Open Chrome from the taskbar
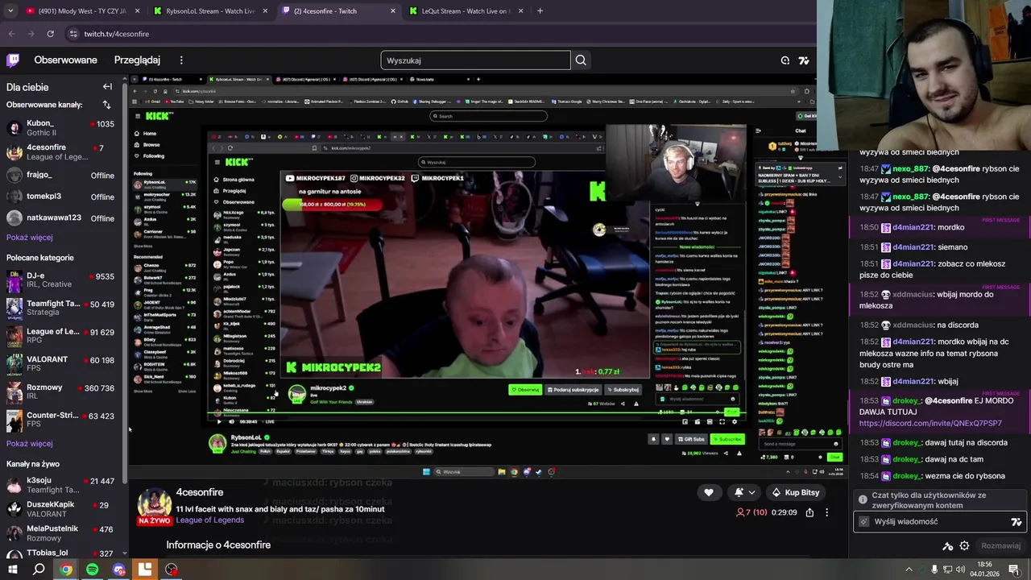This screenshot has height=580, width=1031. click(66, 570)
